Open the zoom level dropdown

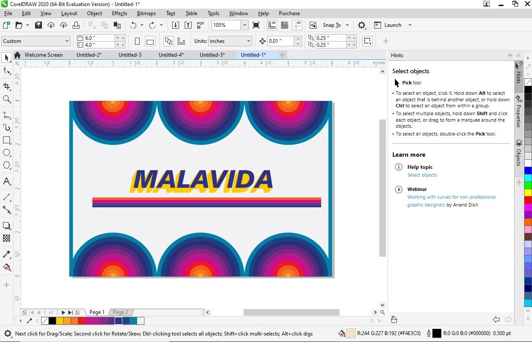[x=245, y=25]
